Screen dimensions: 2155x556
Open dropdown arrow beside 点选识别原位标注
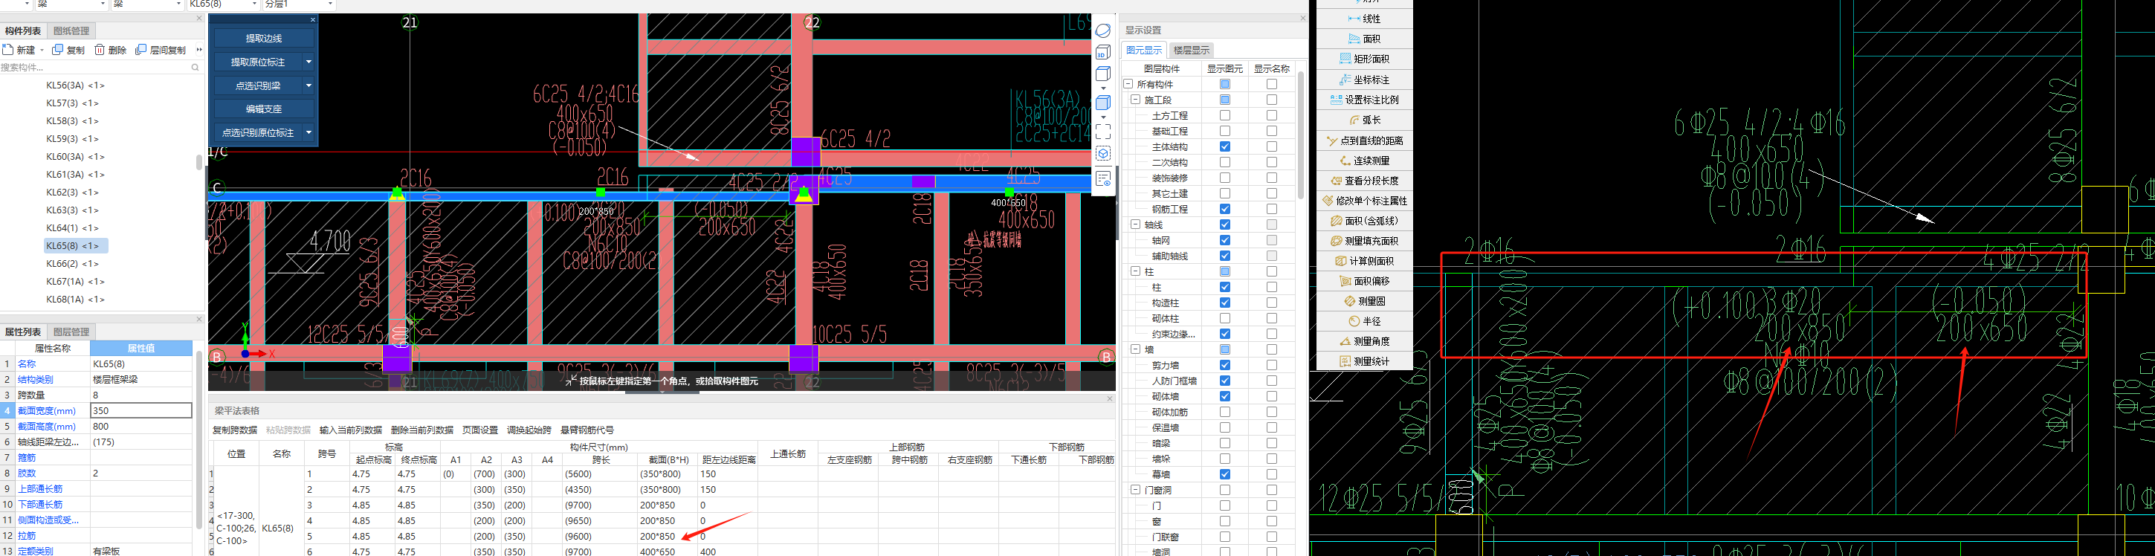(x=308, y=132)
